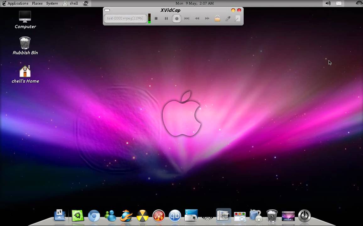This screenshot has width=363, height=226.
Task: Stop recording in XVidCap
Action: (156, 18)
